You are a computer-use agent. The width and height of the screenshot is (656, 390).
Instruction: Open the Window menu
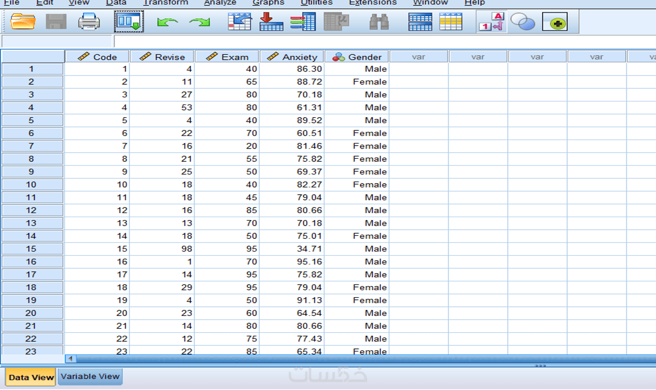(431, 3)
